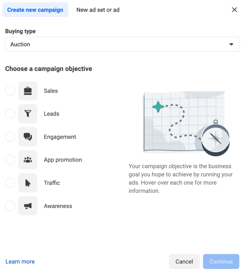Click the Engagement chat bubbles icon

pos(28,137)
